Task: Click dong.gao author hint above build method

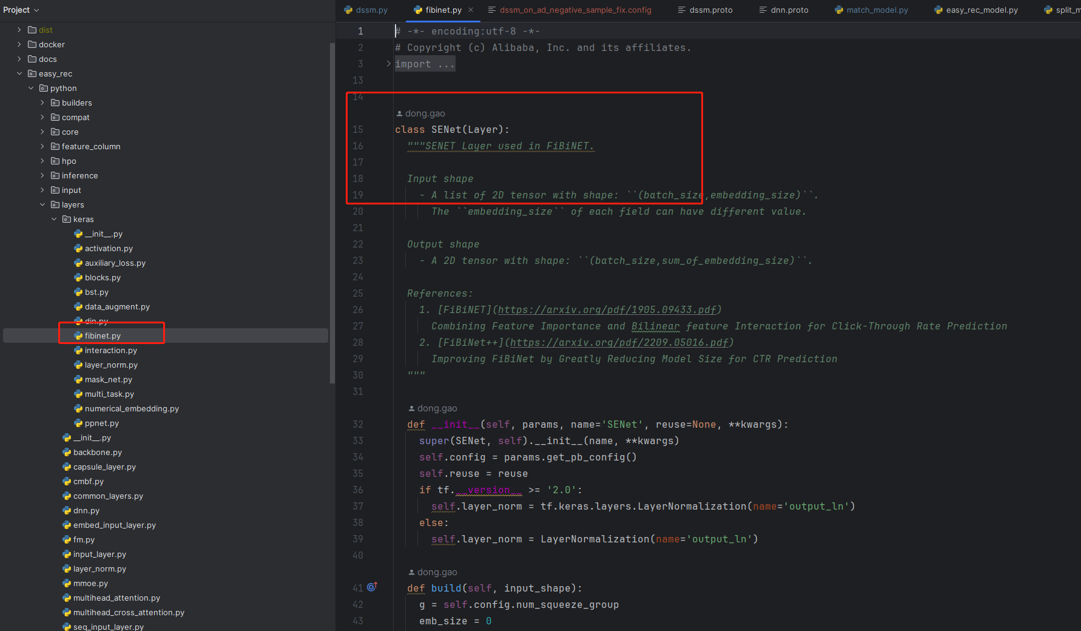Action: coord(433,572)
